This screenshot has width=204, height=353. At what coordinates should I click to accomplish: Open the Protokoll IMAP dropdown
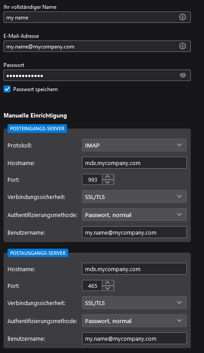[x=134, y=145]
